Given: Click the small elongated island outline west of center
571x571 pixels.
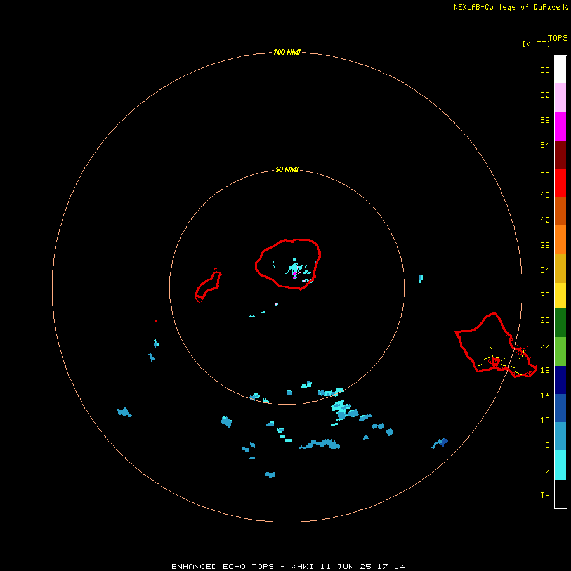Looking at the screenshot, I should point(208,286).
